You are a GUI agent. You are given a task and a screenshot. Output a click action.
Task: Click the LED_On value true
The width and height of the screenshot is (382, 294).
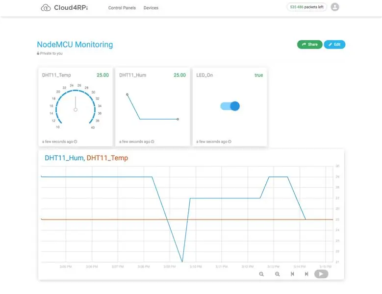259,75
